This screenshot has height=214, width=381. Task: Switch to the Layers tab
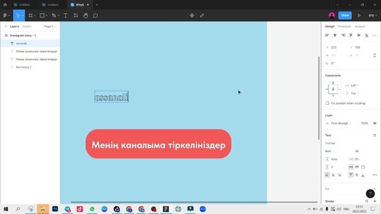click(x=14, y=26)
